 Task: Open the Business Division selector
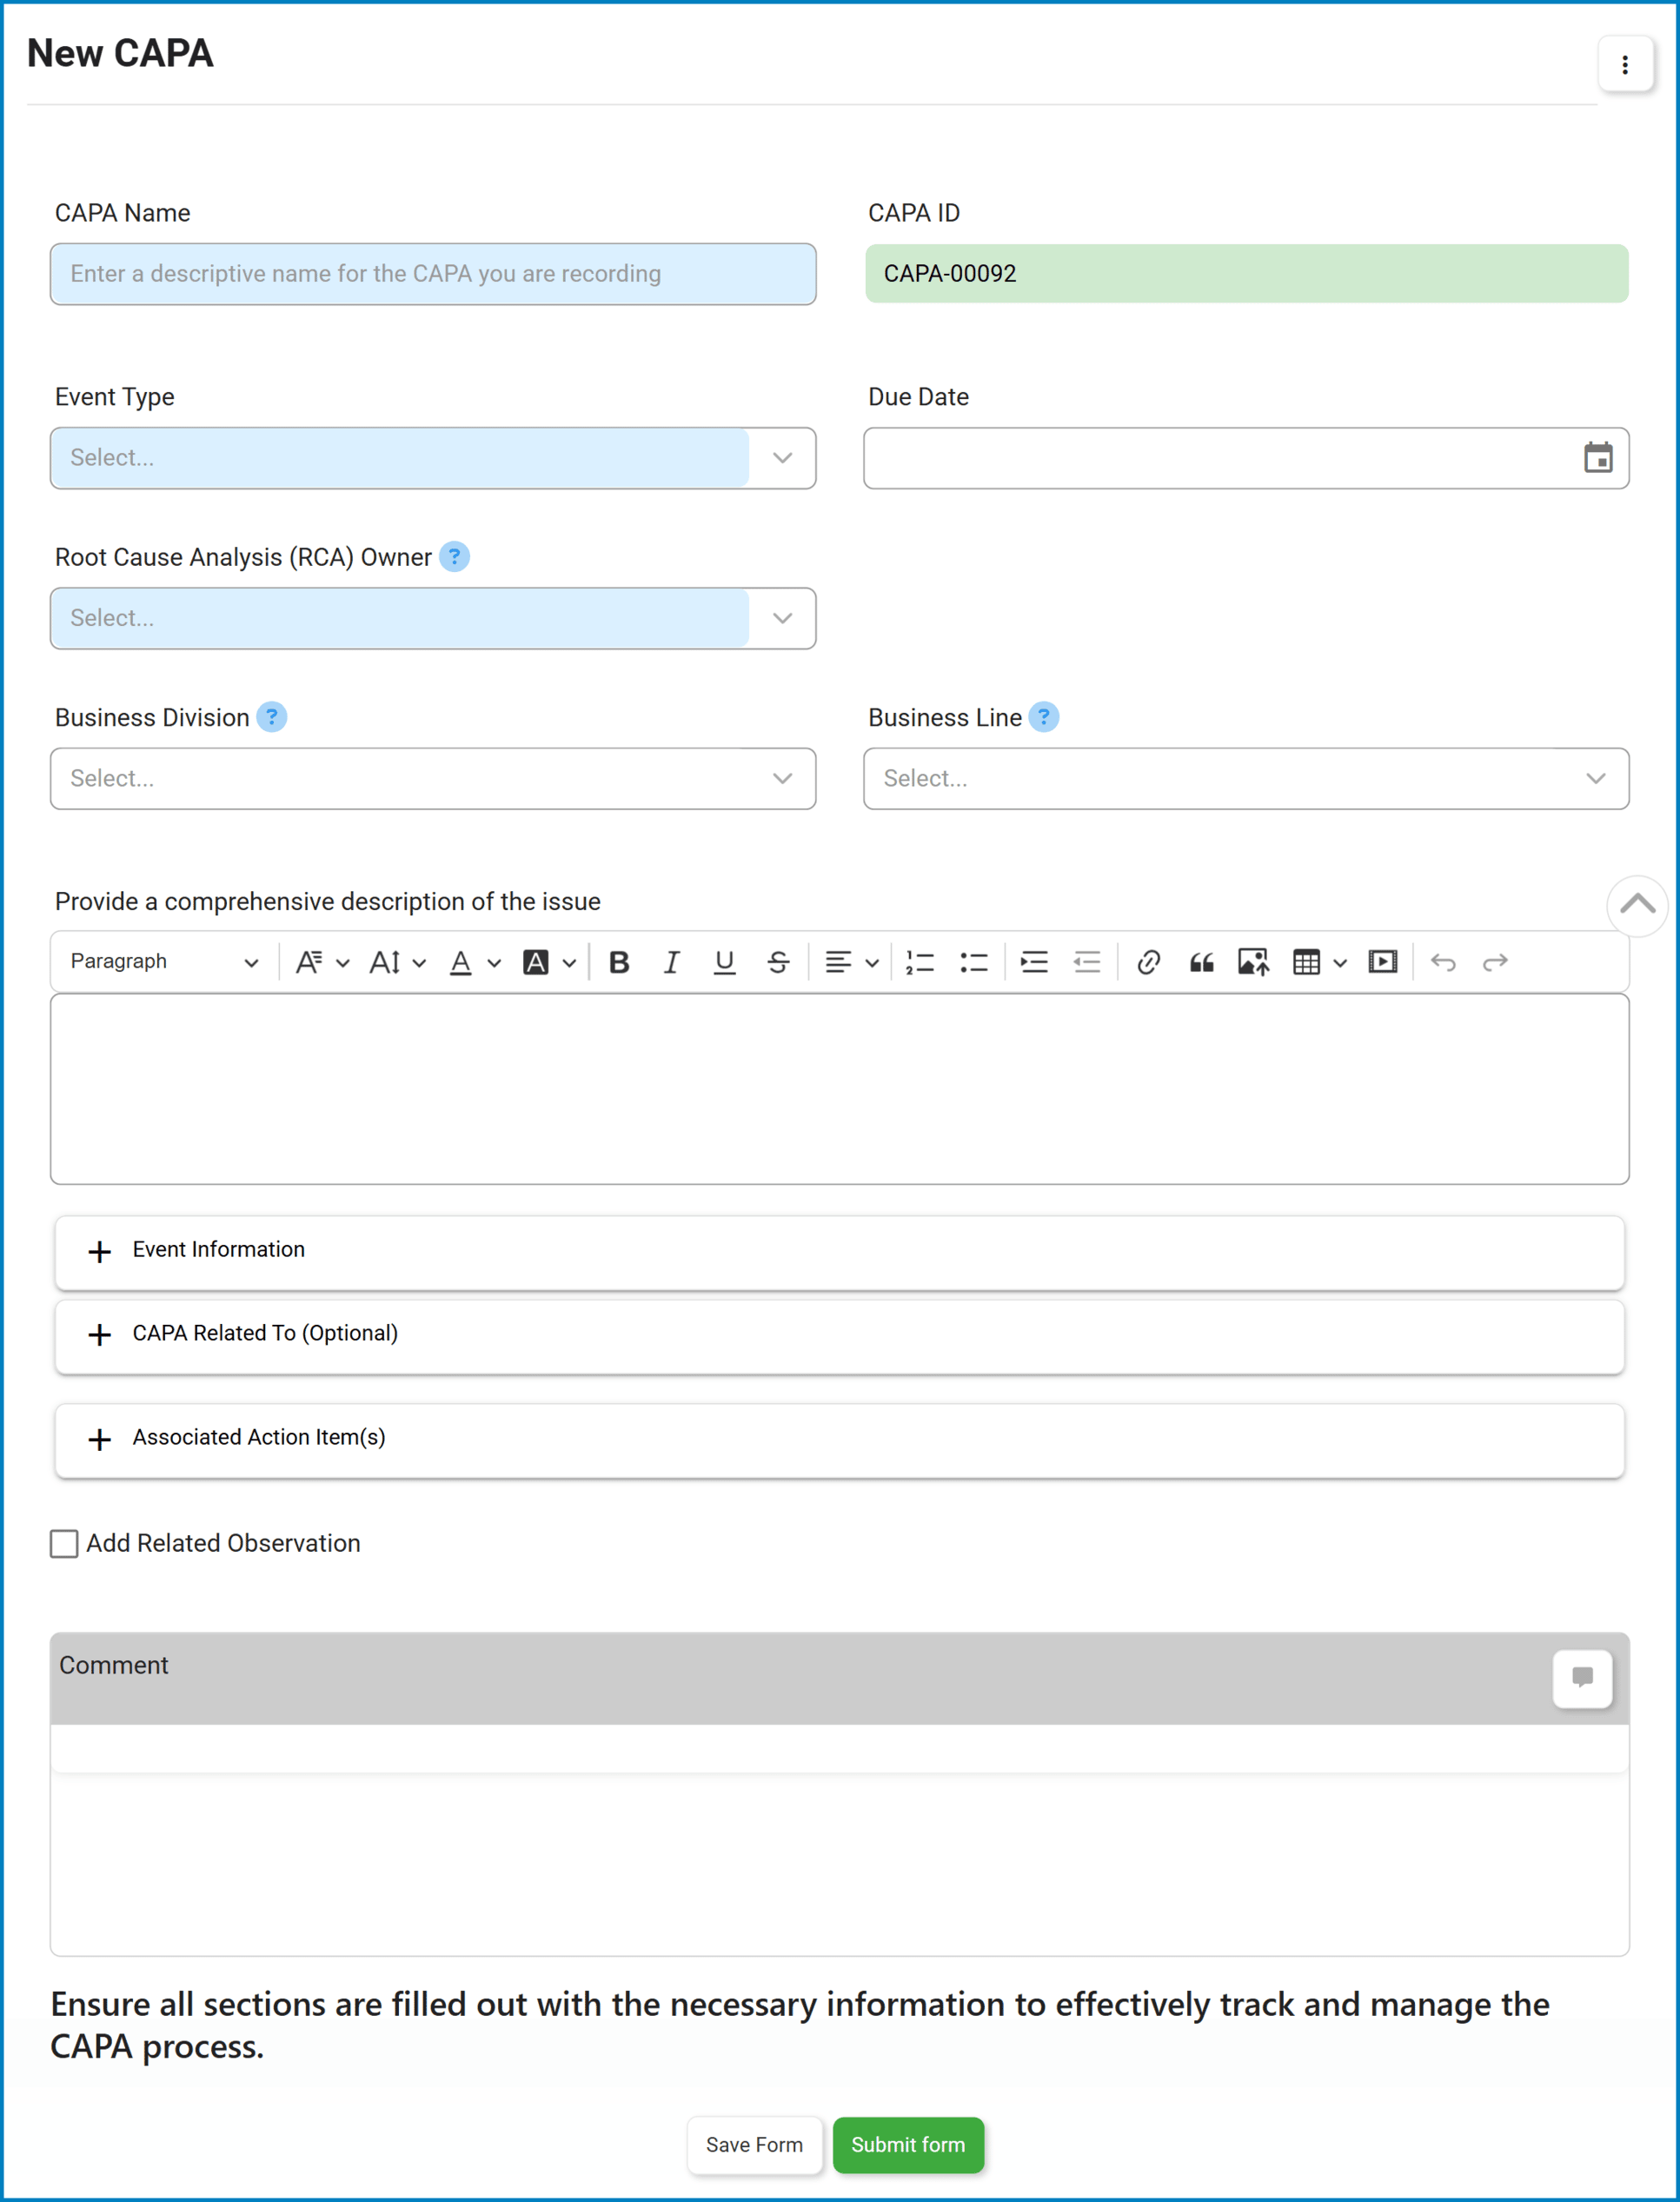[432, 779]
